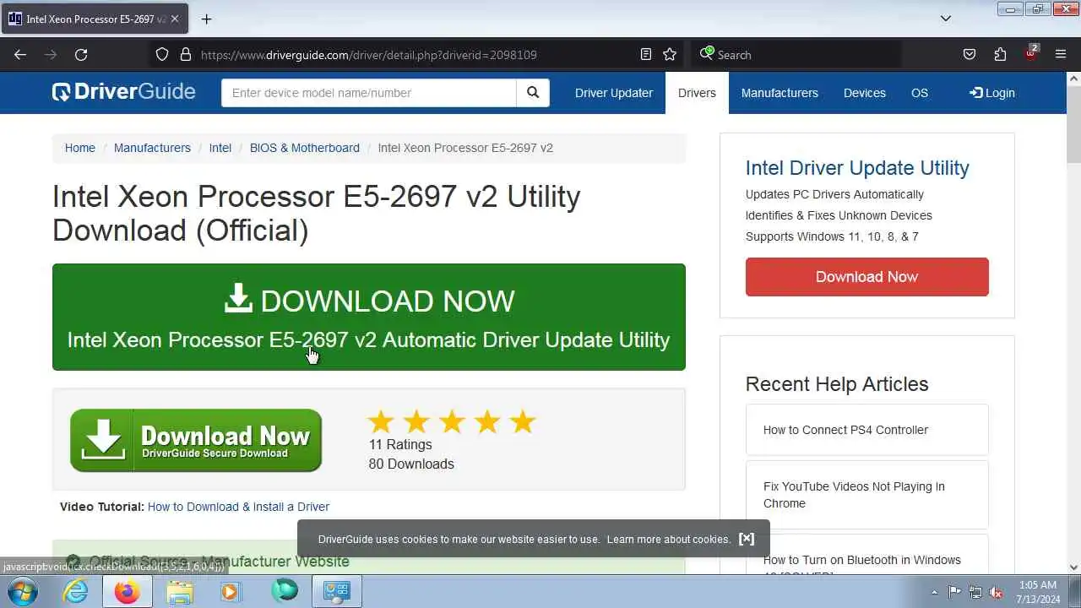The width and height of the screenshot is (1081, 608).
Task: Open the Extensions puzzle icon
Action: [x=1000, y=55]
